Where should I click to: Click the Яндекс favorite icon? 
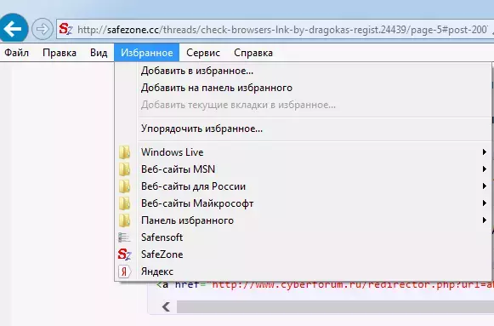pos(124,272)
